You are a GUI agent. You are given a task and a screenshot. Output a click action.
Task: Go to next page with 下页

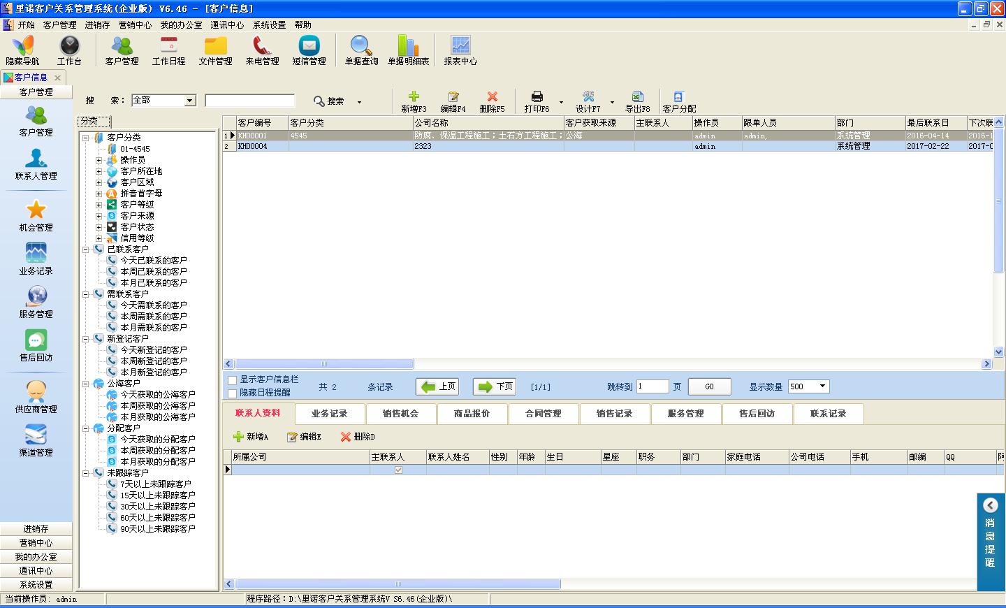coord(495,386)
